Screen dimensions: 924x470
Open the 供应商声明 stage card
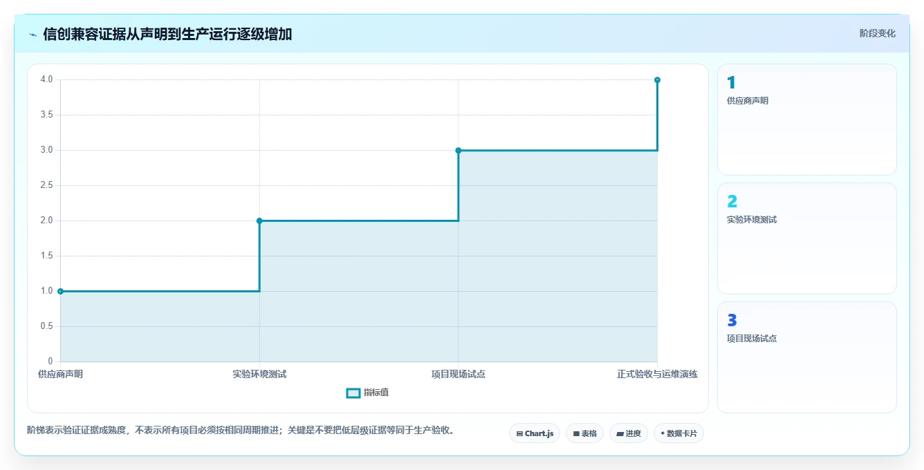click(806, 120)
